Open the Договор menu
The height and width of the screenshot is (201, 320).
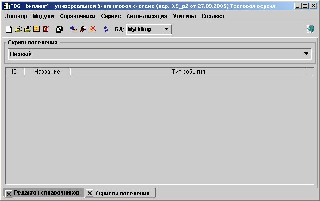tap(16, 16)
